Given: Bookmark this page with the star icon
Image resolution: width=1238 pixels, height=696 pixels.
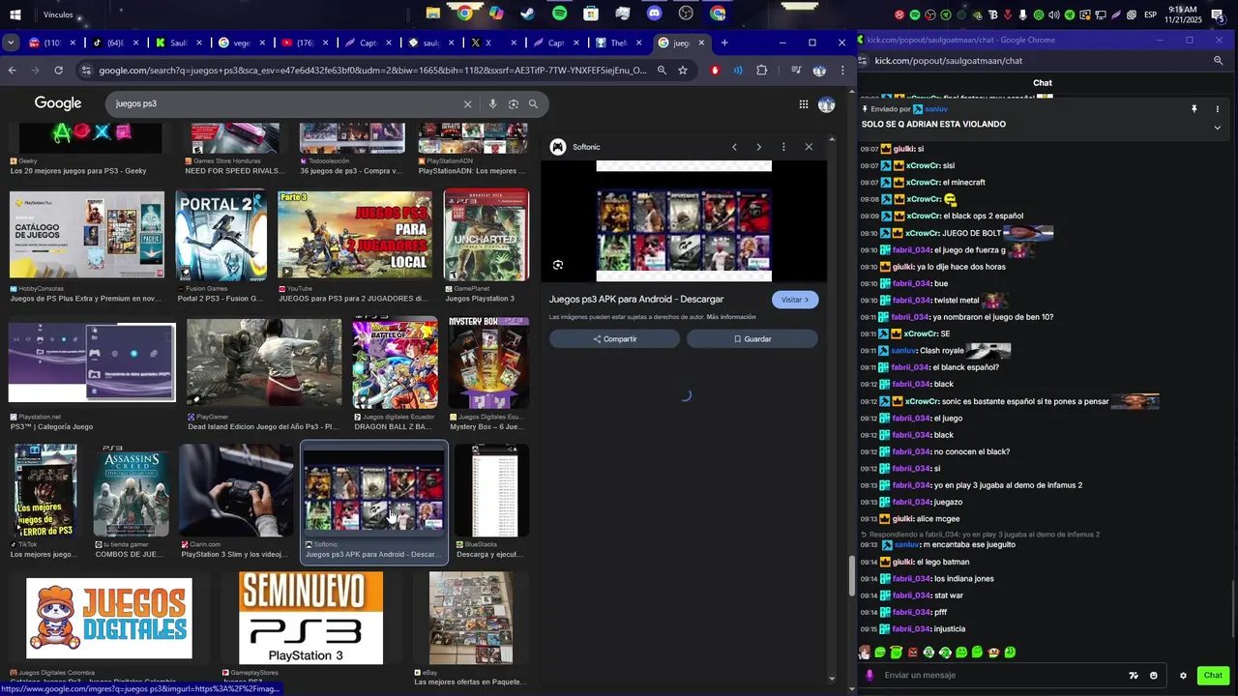Looking at the screenshot, I should pos(683,71).
